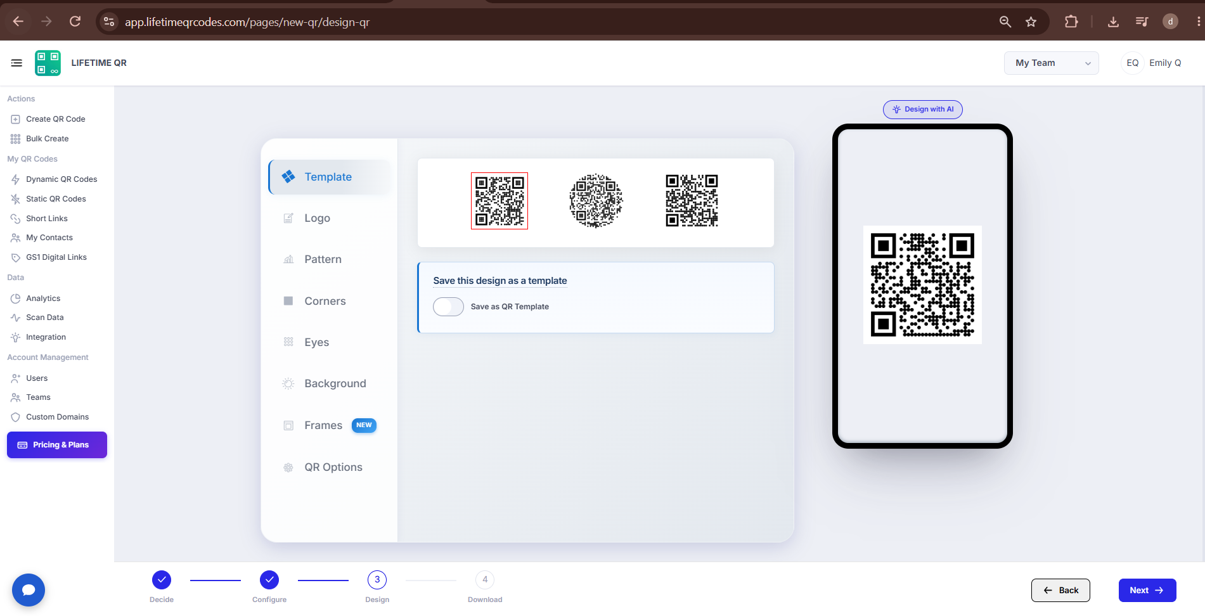Open the hamburger menu icon

click(x=16, y=63)
